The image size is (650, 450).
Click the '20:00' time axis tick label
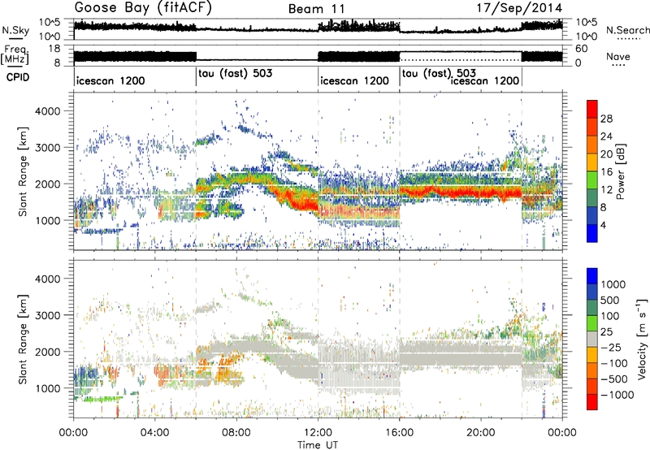point(481,433)
